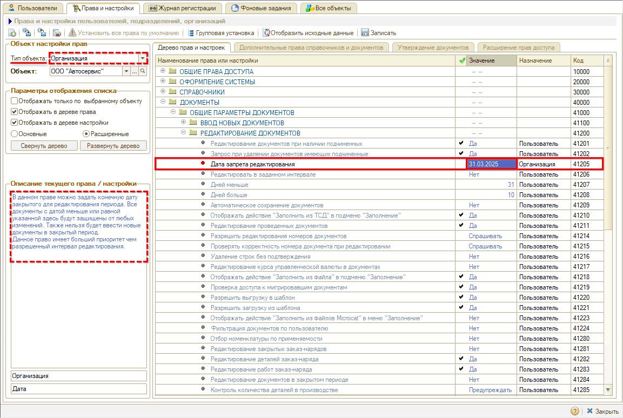Click the printer icon in the toolbar
Viewport: 623px width, 418px height.
[57, 33]
